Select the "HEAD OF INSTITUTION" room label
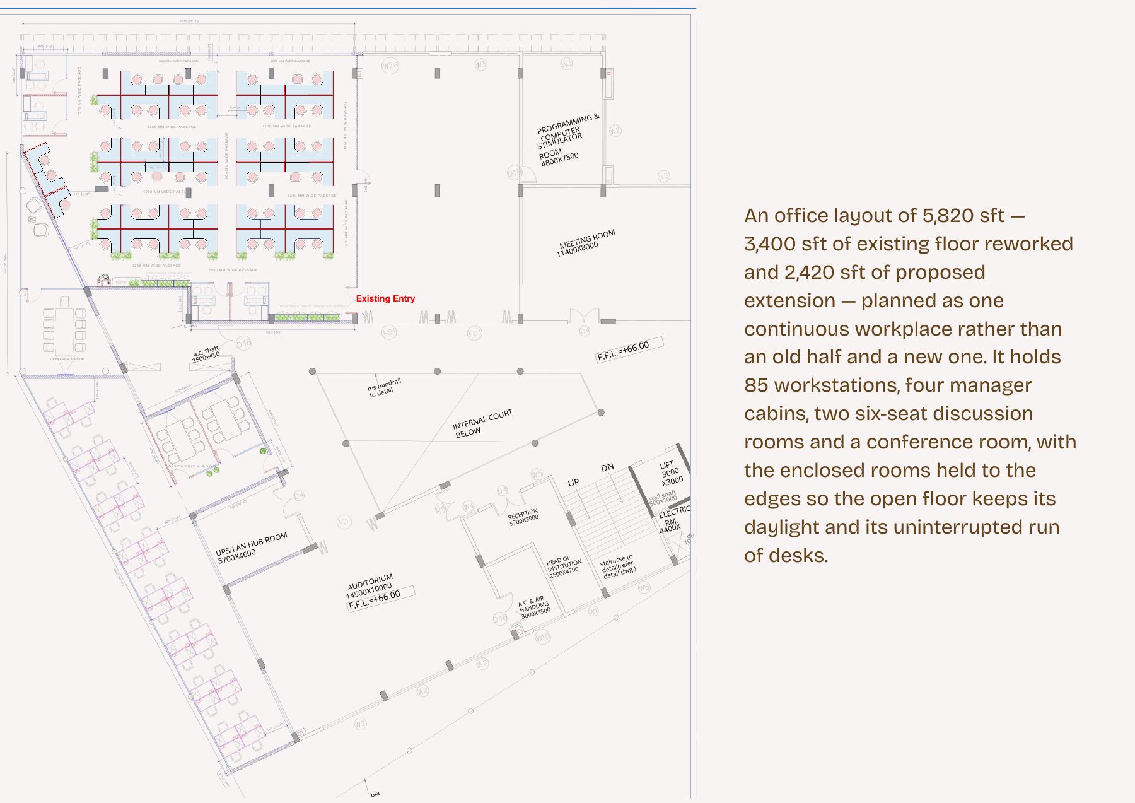1135x803 pixels. point(563,566)
